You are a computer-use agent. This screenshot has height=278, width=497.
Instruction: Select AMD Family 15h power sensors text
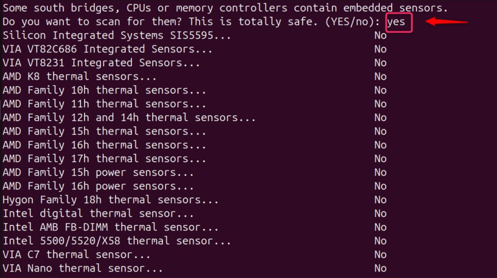[x=98, y=172]
